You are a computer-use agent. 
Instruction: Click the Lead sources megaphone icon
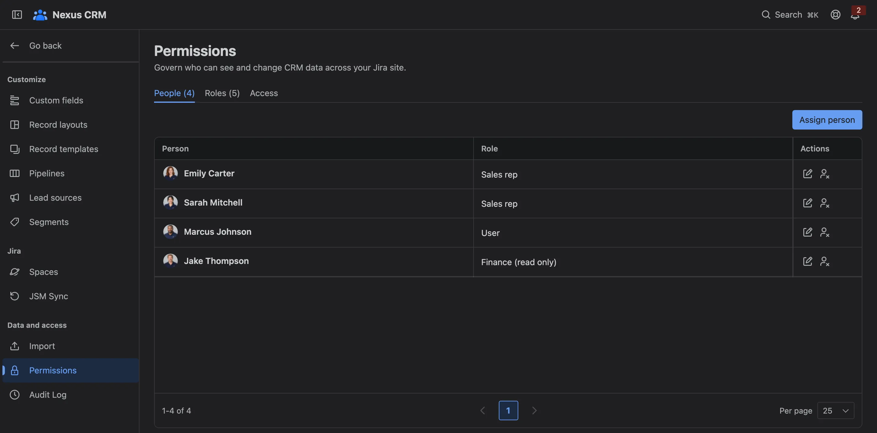click(x=14, y=197)
